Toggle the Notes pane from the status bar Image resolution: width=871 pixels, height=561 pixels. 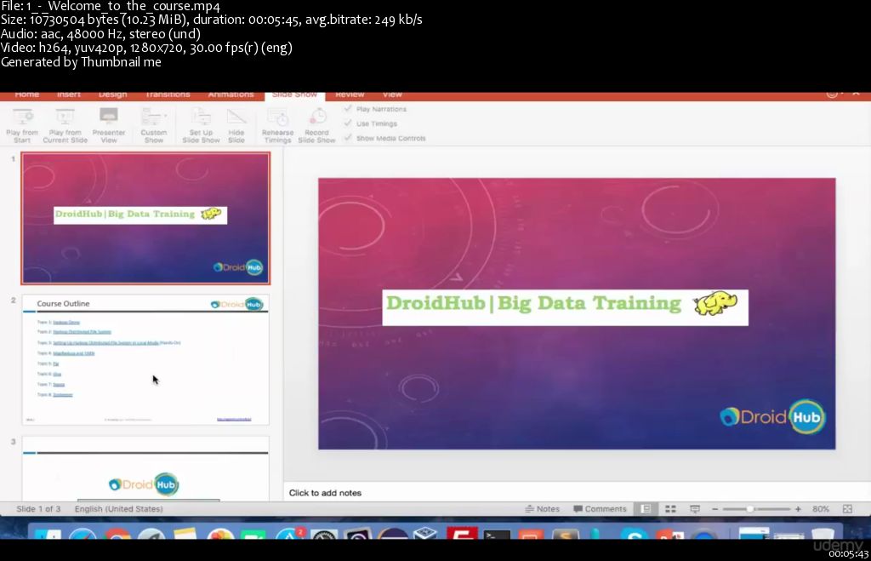coord(542,509)
